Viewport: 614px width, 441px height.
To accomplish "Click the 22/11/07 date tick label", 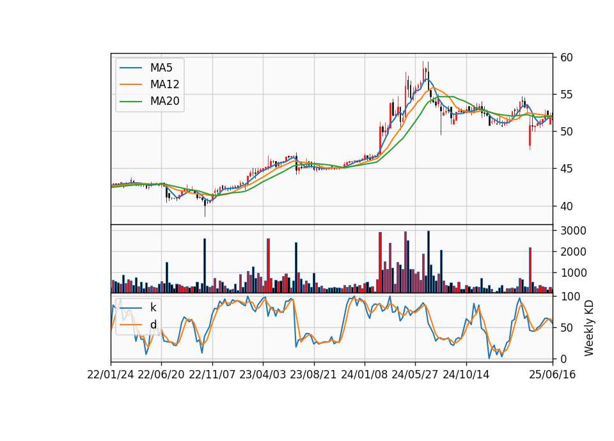I will (x=212, y=375).
